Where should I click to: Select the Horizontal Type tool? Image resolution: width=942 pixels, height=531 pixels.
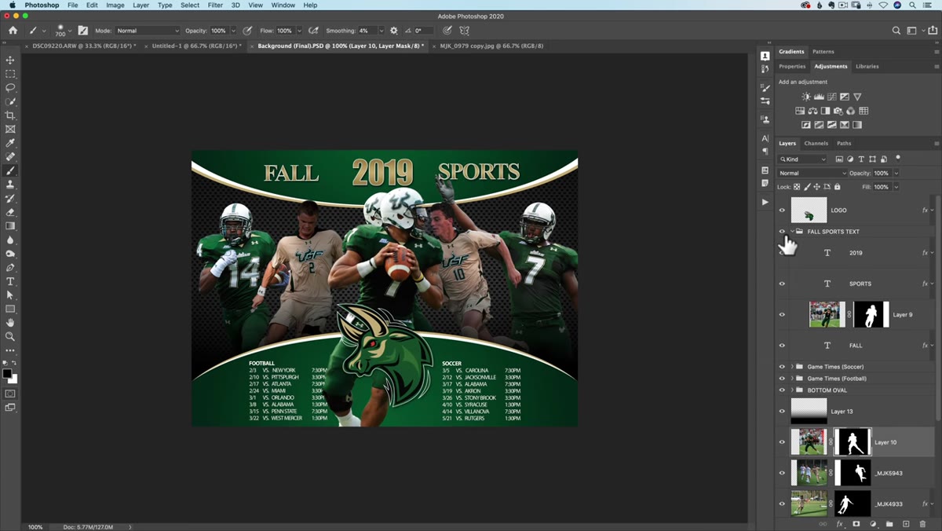pos(10,281)
